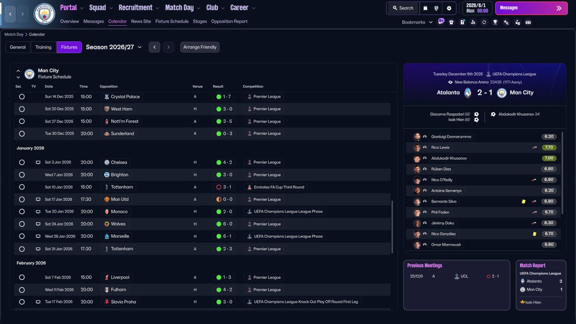Expand the Career menu dropdown
The width and height of the screenshot is (576, 324).
(254, 8)
